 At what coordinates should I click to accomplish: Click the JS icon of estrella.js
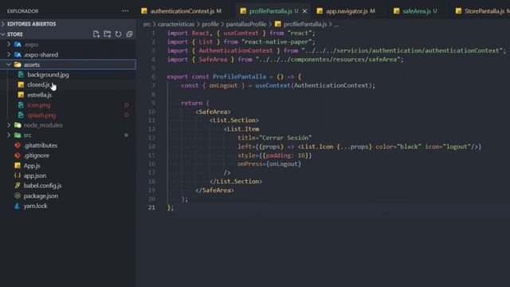click(22, 95)
